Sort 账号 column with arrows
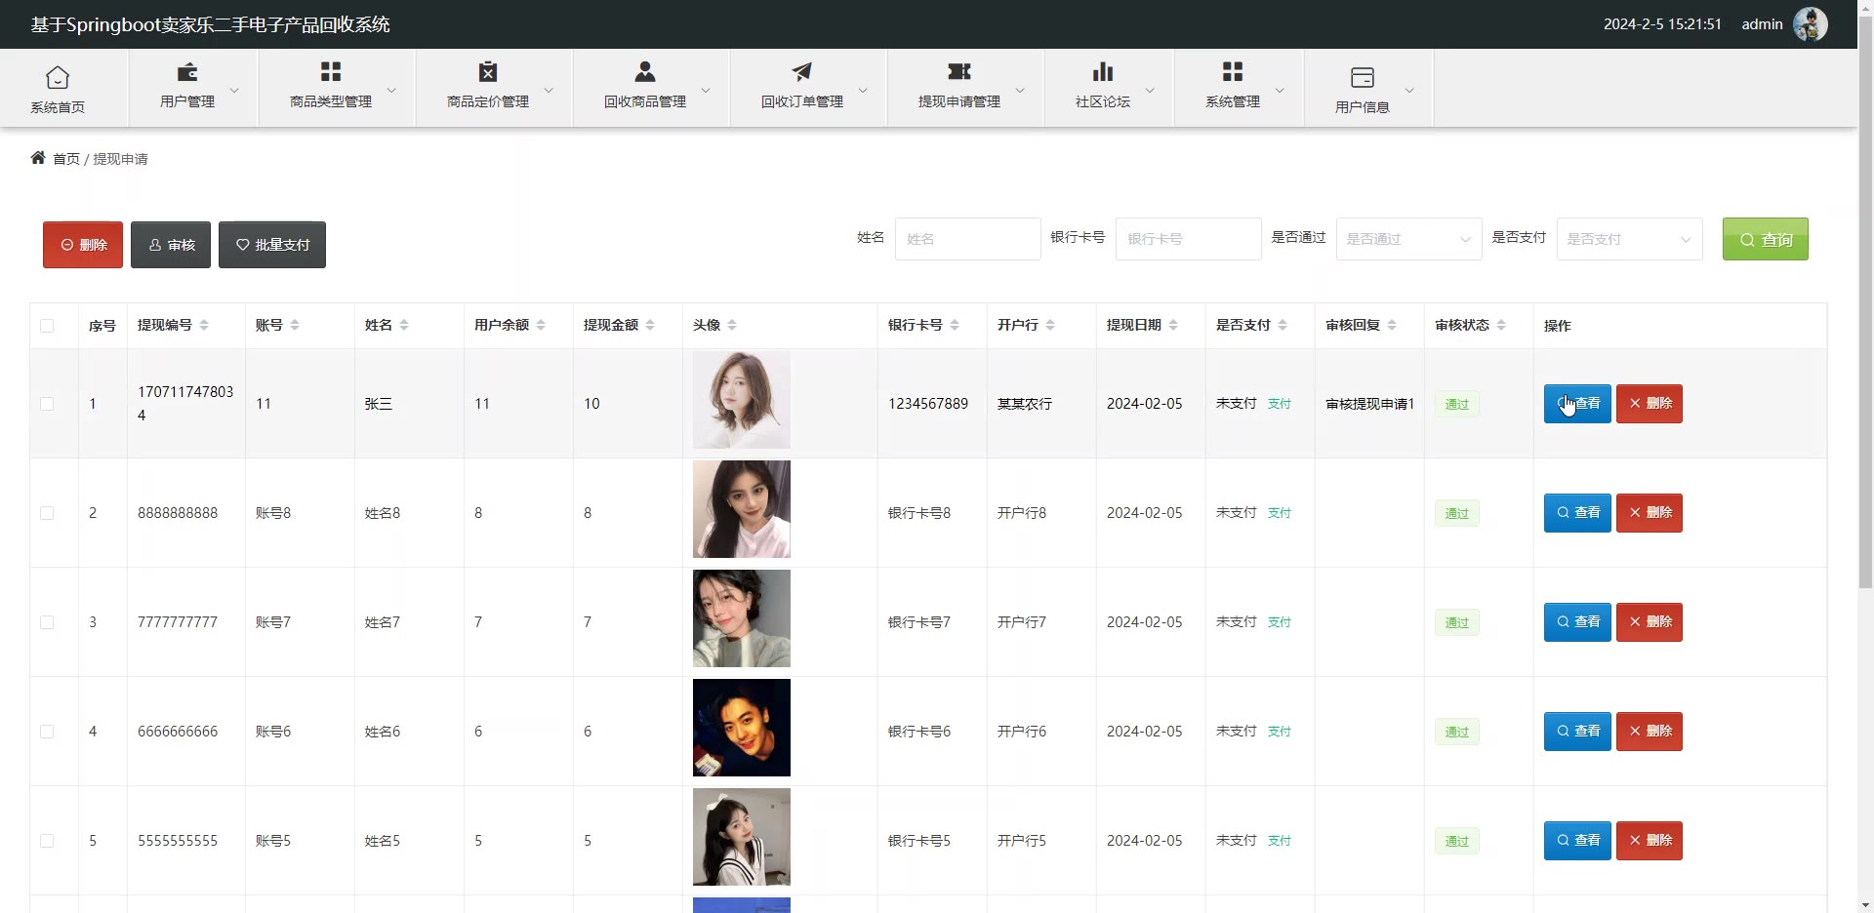Screen dimensions: 1874x913 [295, 325]
